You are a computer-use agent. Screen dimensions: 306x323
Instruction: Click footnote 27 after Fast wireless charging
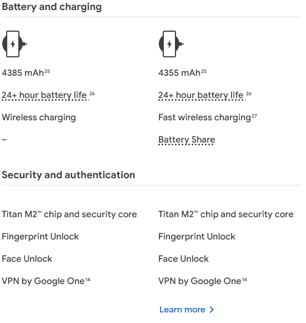point(254,116)
